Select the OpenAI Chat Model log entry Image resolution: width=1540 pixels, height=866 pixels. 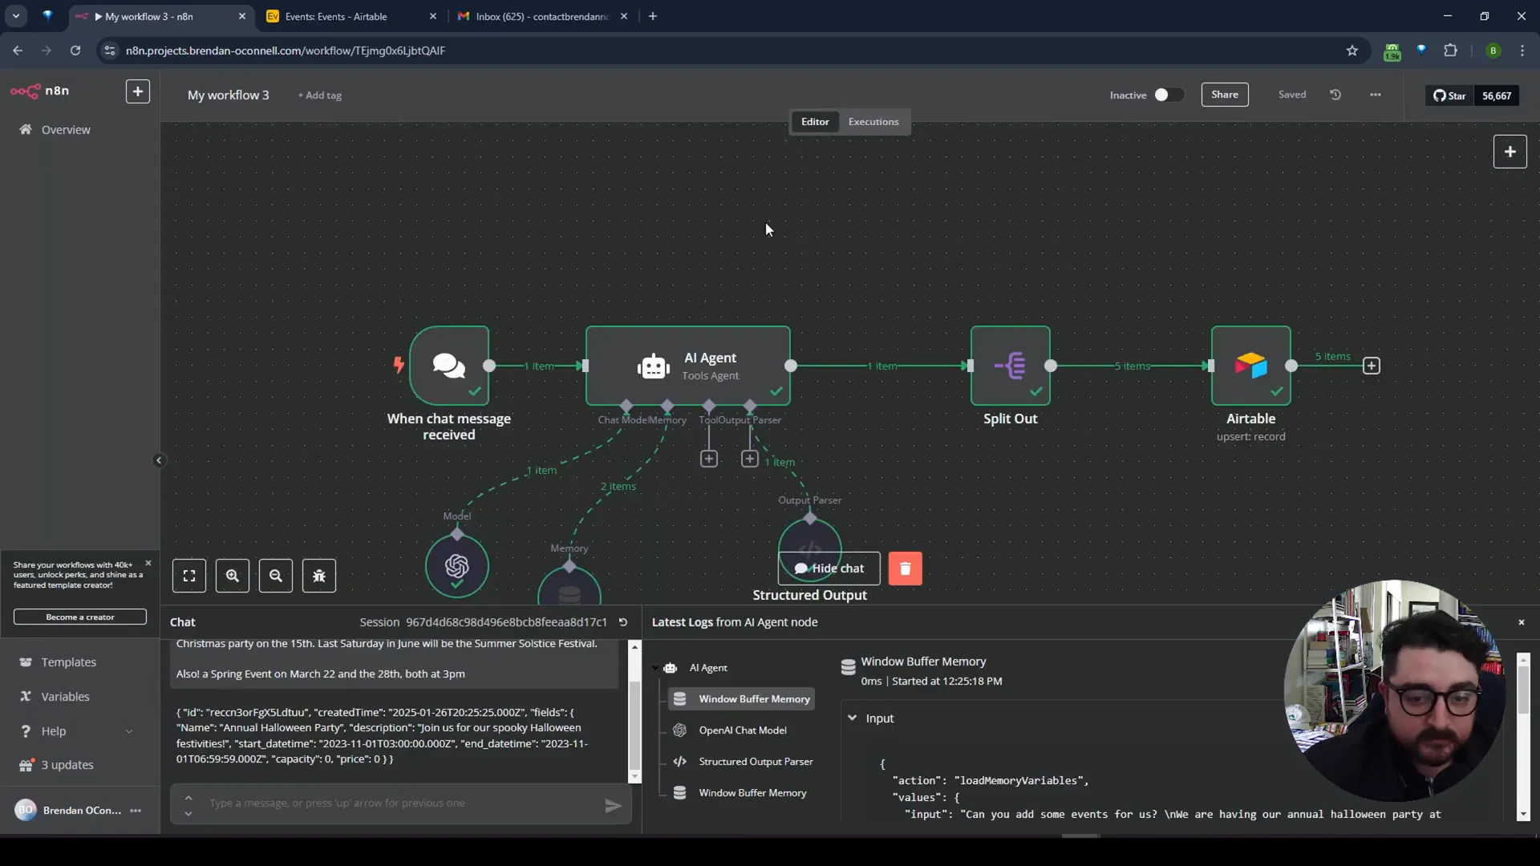tap(741, 730)
